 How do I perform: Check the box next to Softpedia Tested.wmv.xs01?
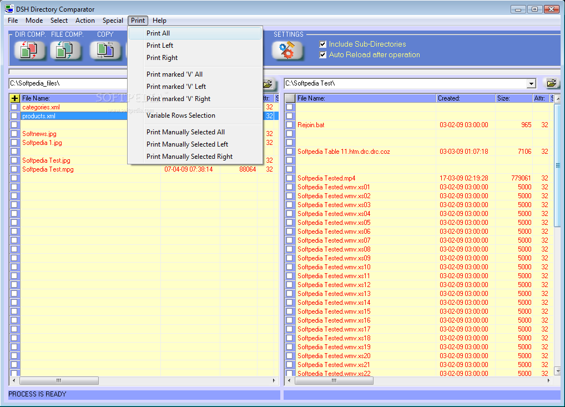coord(289,187)
